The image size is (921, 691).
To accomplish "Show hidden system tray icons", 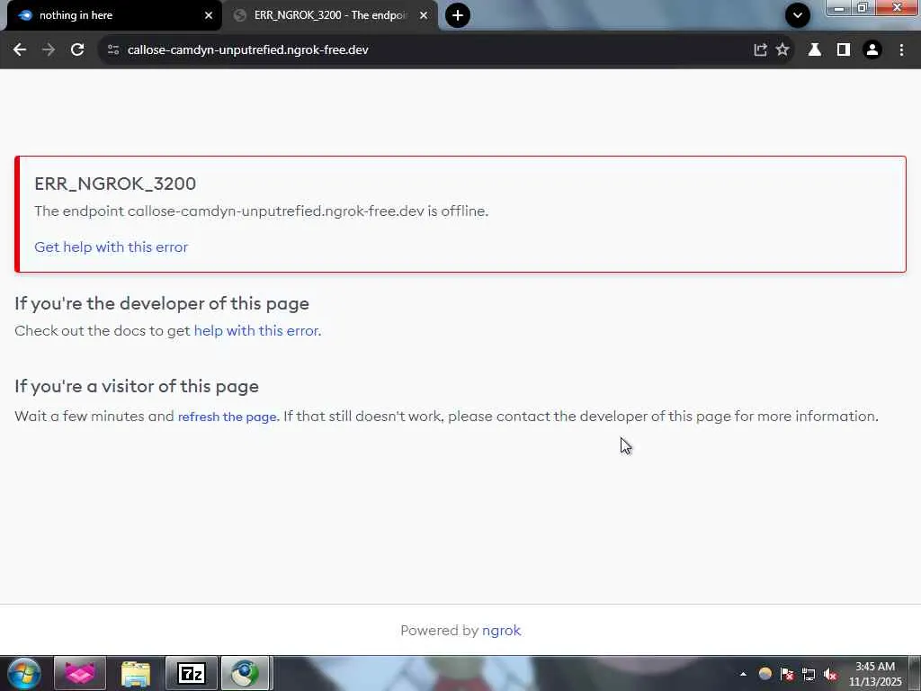I will pyautogui.click(x=743, y=674).
